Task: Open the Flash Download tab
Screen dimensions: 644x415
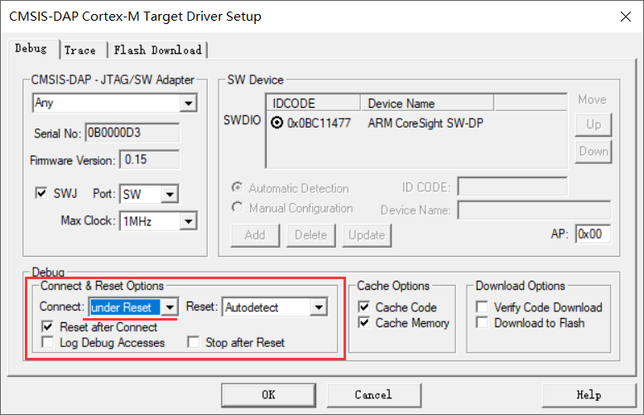Action: [157, 51]
